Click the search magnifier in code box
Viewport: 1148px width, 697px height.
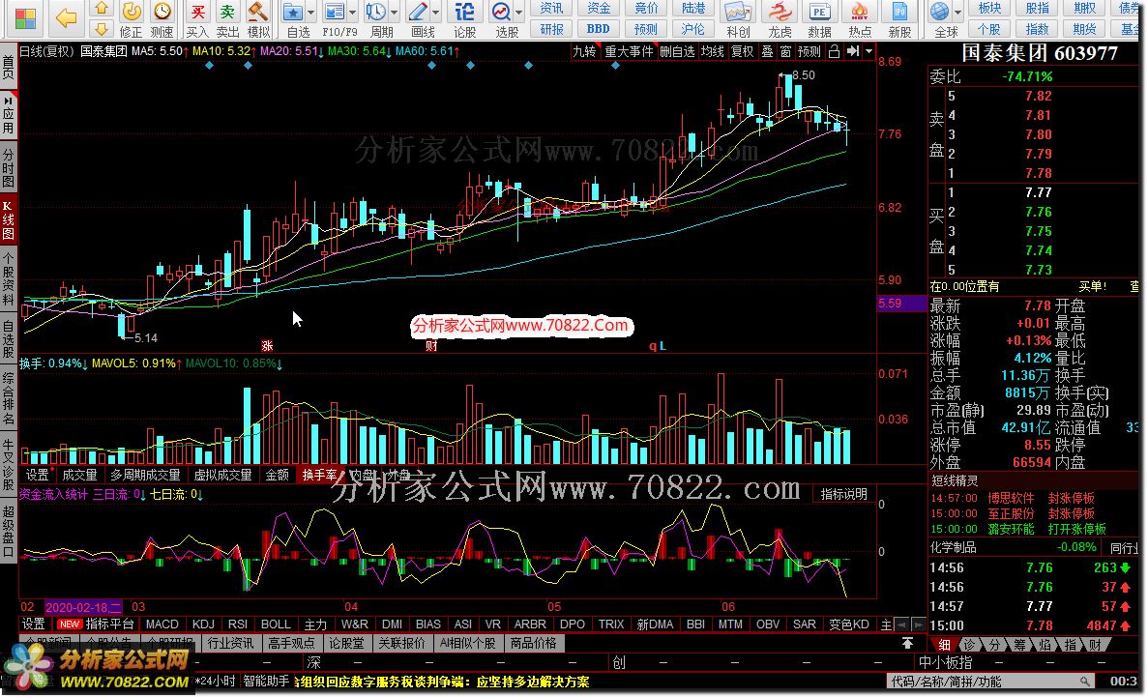point(1085,682)
